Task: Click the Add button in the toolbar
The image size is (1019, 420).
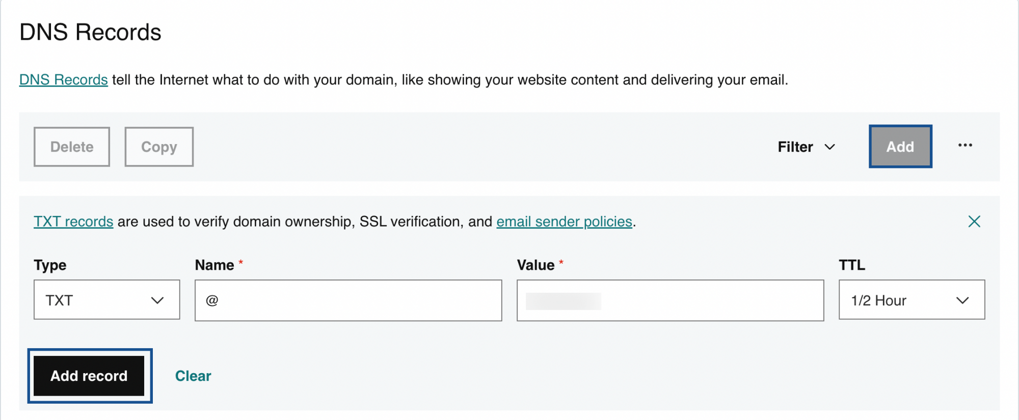Action: (900, 147)
